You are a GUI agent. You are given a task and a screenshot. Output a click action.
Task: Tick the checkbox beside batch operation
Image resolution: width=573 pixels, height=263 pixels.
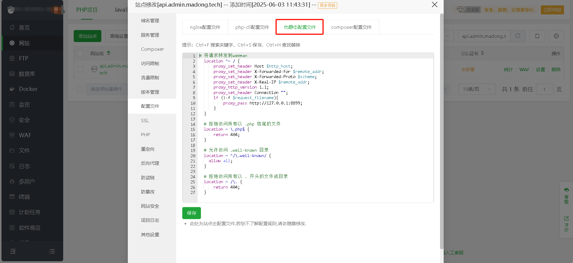pyautogui.click(x=80, y=89)
